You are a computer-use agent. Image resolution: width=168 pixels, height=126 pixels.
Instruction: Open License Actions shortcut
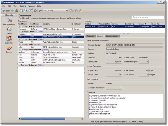(9, 21)
